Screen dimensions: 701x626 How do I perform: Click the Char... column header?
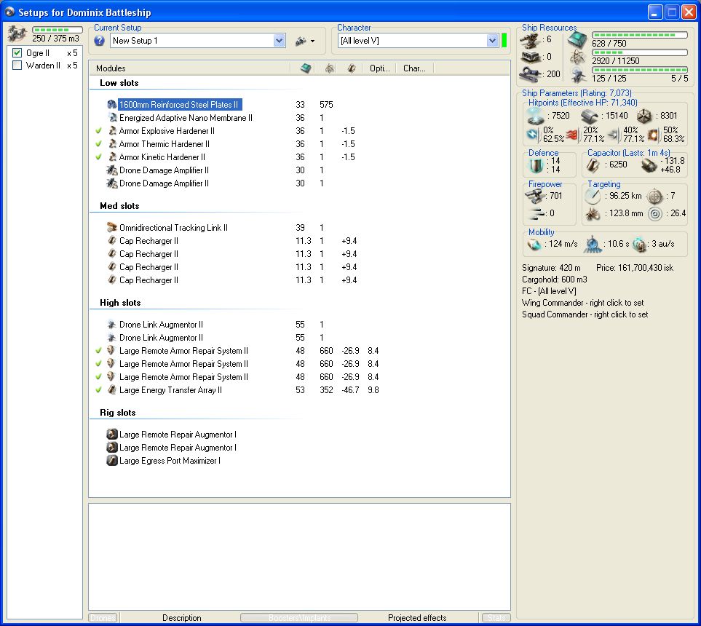click(x=414, y=68)
